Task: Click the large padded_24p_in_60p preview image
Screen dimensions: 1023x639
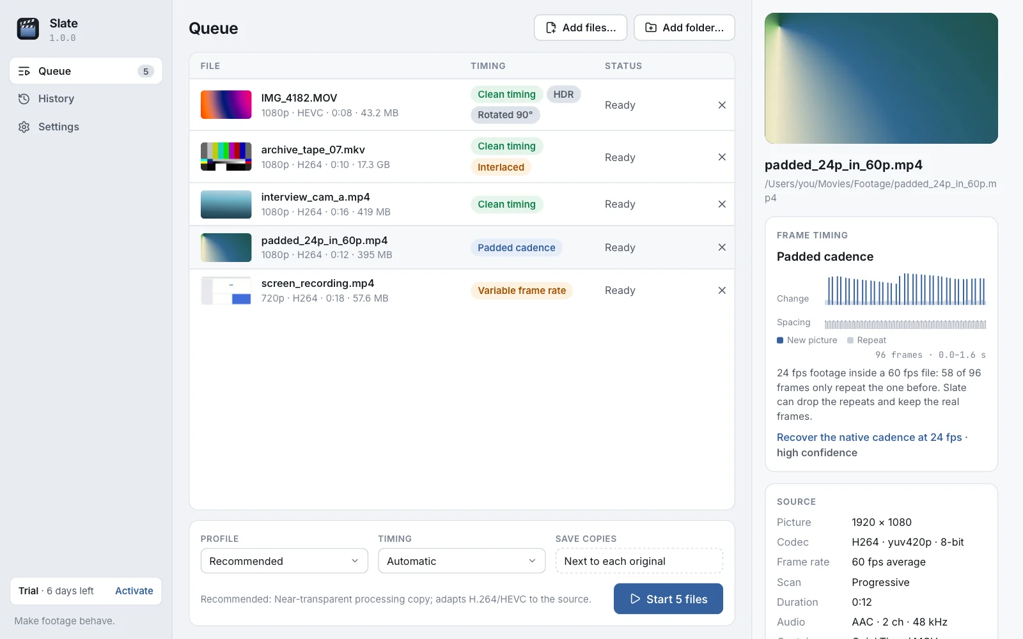Action: [881, 79]
